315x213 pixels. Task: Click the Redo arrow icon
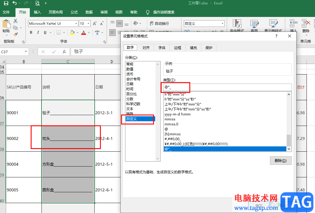click(x=26, y=3)
